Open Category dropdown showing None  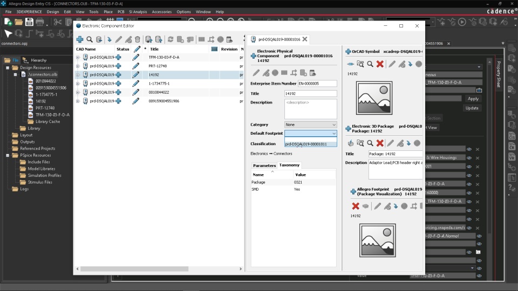[311, 124]
